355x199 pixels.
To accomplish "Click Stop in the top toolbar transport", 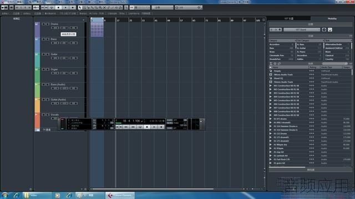I will click(58, 7).
